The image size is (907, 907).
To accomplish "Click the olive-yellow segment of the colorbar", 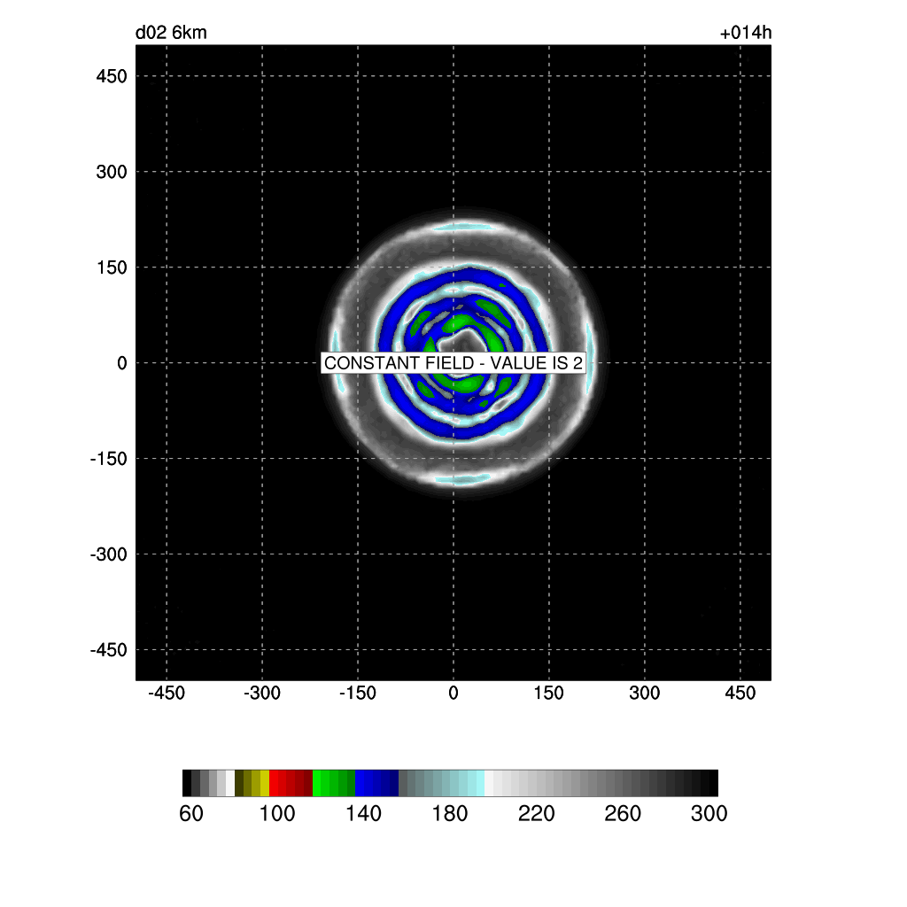I will pyautogui.click(x=252, y=783).
